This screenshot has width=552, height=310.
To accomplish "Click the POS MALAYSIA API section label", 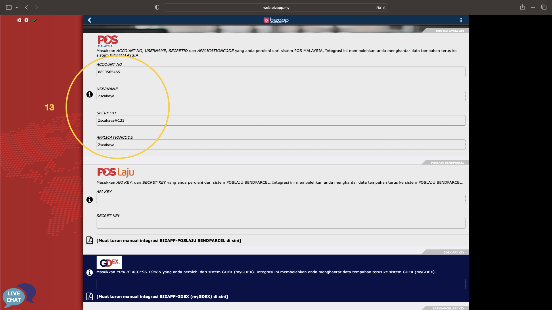I will pos(450,31).
